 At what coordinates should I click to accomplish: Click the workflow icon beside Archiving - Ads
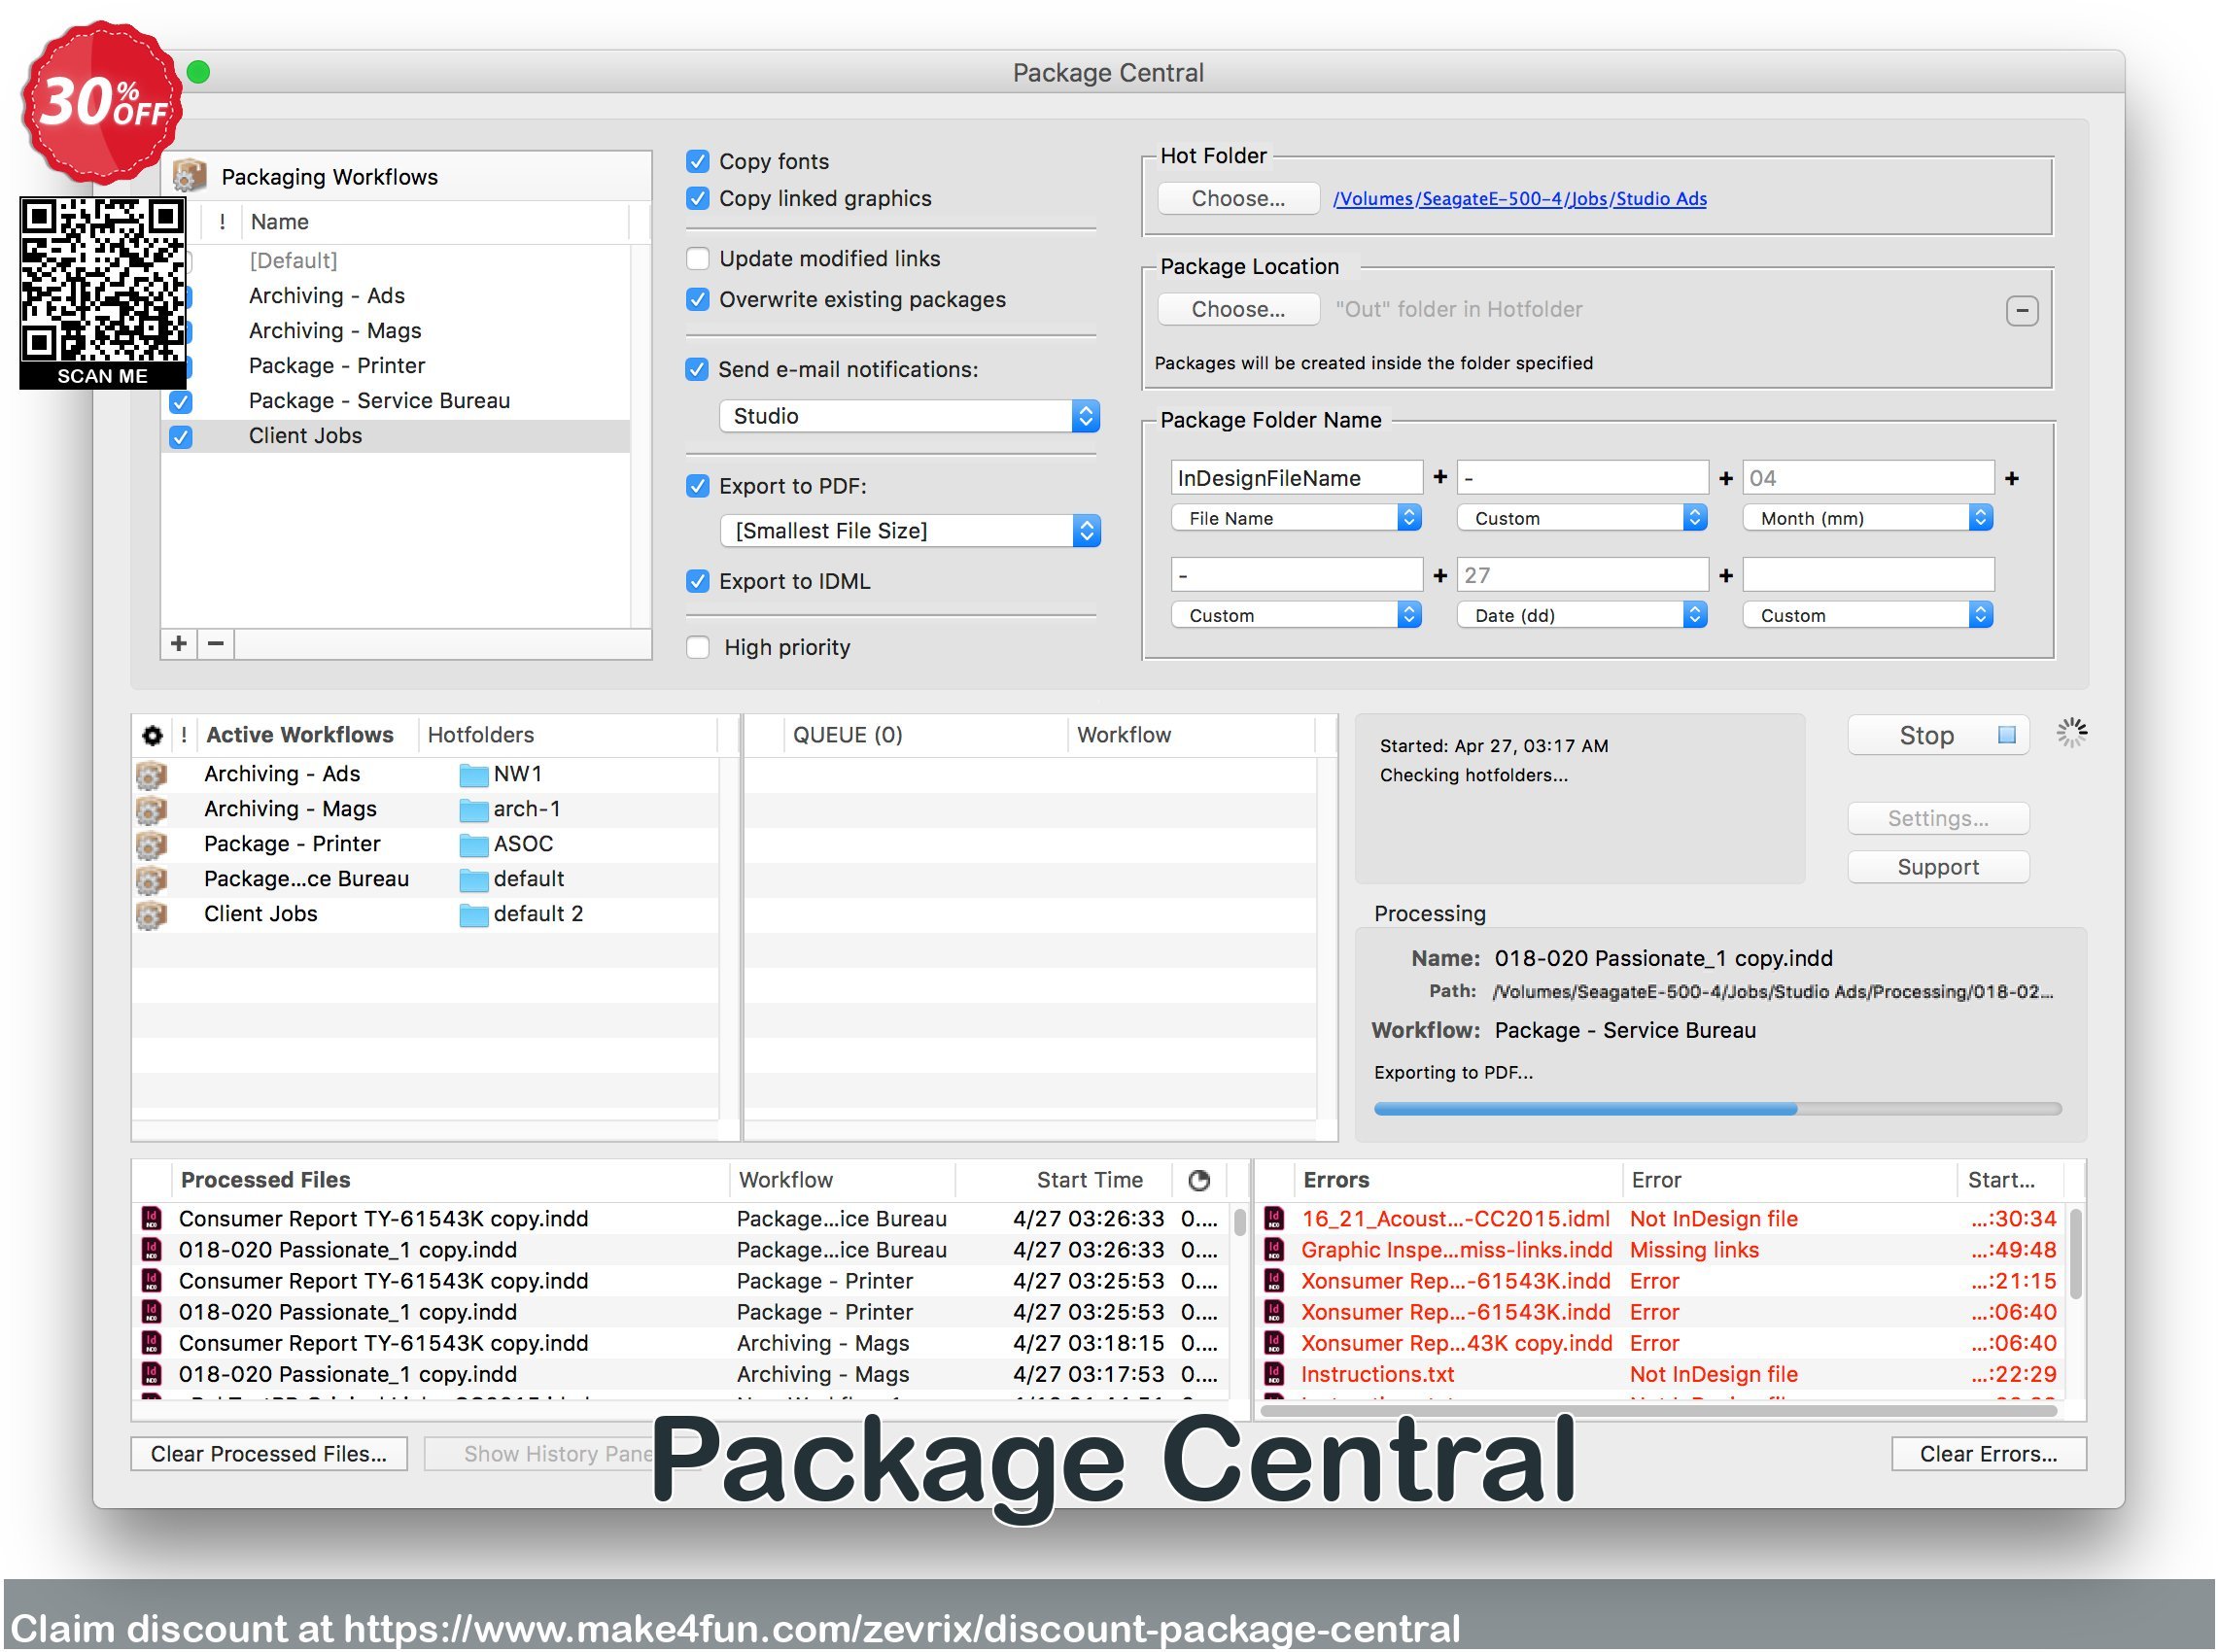[x=151, y=775]
